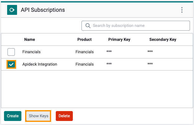Image resolution: width=194 pixels, height=125 pixels.
Task: Click the Create button
Action: tap(13, 116)
